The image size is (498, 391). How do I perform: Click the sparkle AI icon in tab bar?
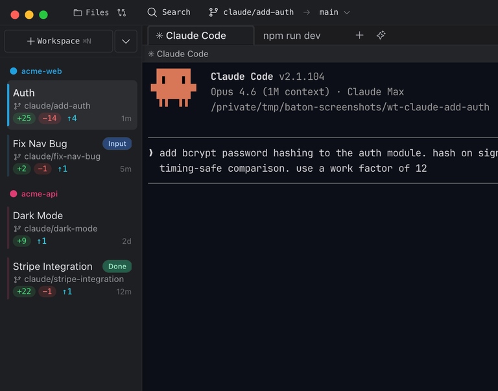381,35
